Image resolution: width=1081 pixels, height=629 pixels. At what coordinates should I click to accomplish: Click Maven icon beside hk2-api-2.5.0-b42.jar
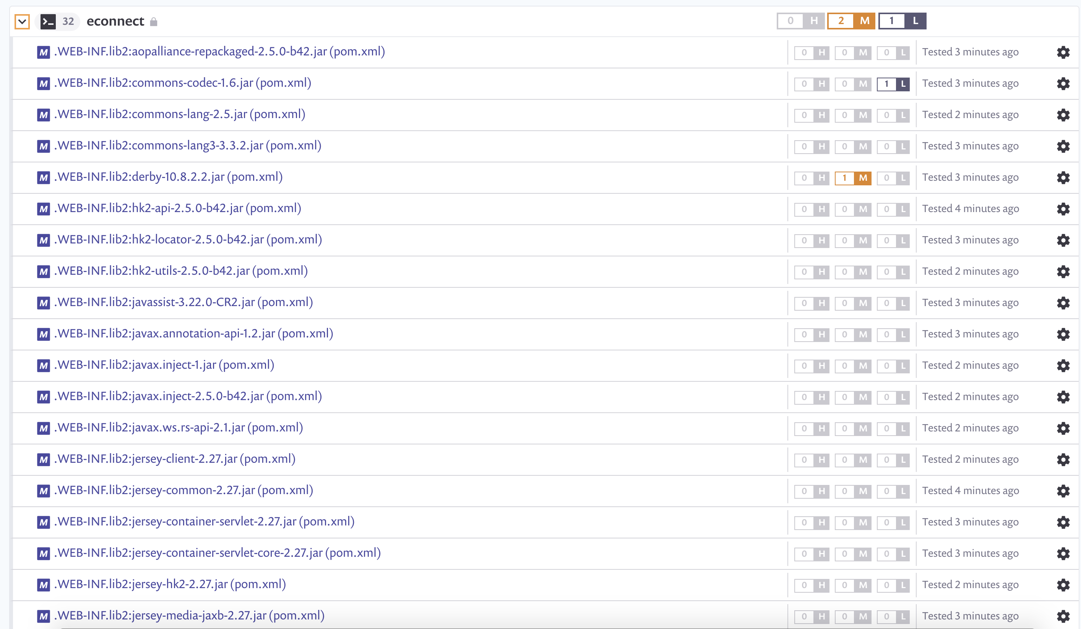pos(43,209)
